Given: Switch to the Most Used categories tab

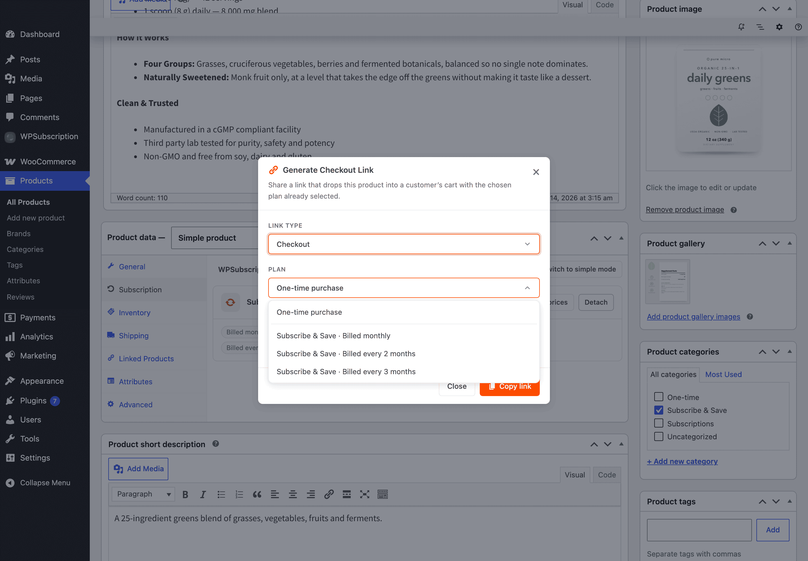Looking at the screenshot, I should pos(723,375).
